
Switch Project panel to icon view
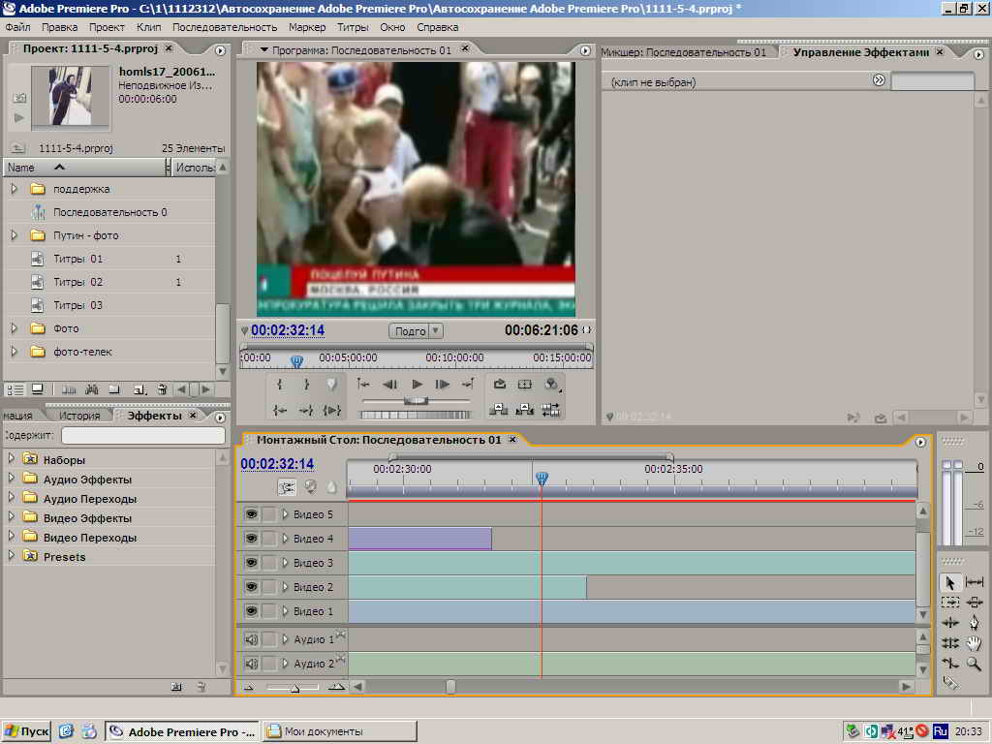pyautogui.click(x=38, y=389)
